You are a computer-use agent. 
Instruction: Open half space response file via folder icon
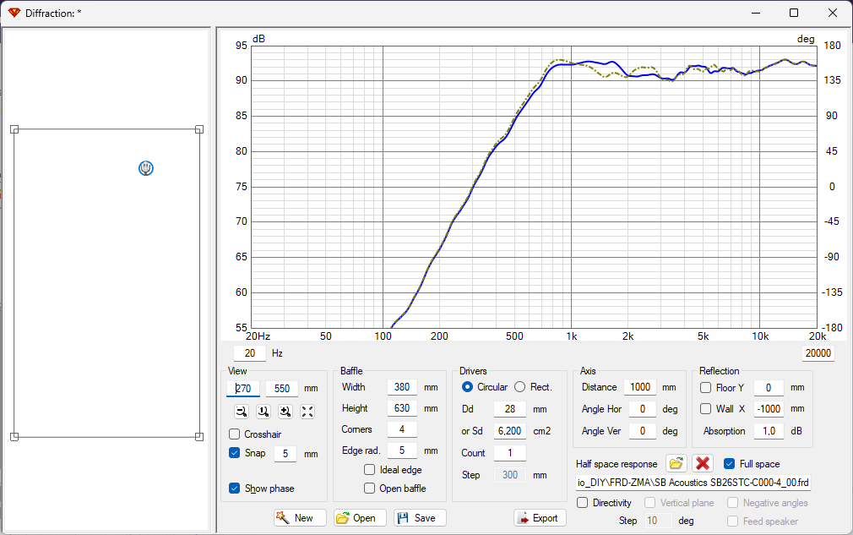(x=676, y=464)
